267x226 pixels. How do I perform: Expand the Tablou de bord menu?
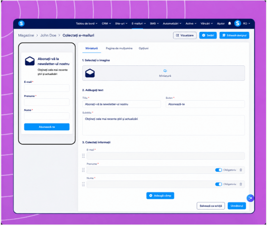[x=87, y=23]
